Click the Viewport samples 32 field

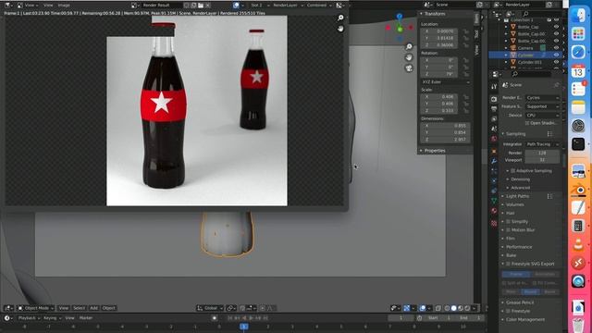[542, 160]
